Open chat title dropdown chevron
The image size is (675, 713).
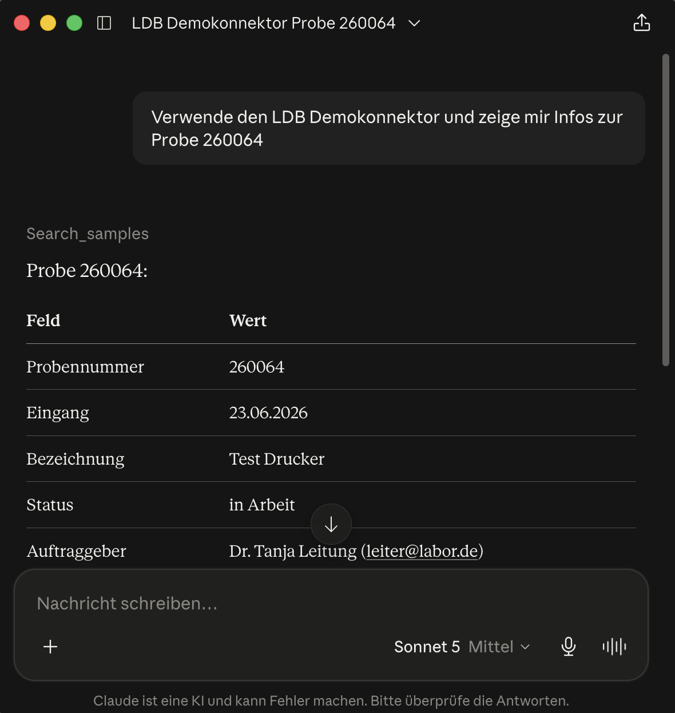415,23
